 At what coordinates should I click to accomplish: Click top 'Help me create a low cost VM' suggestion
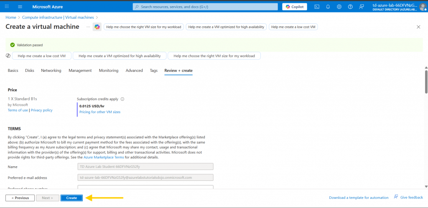(293, 27)
